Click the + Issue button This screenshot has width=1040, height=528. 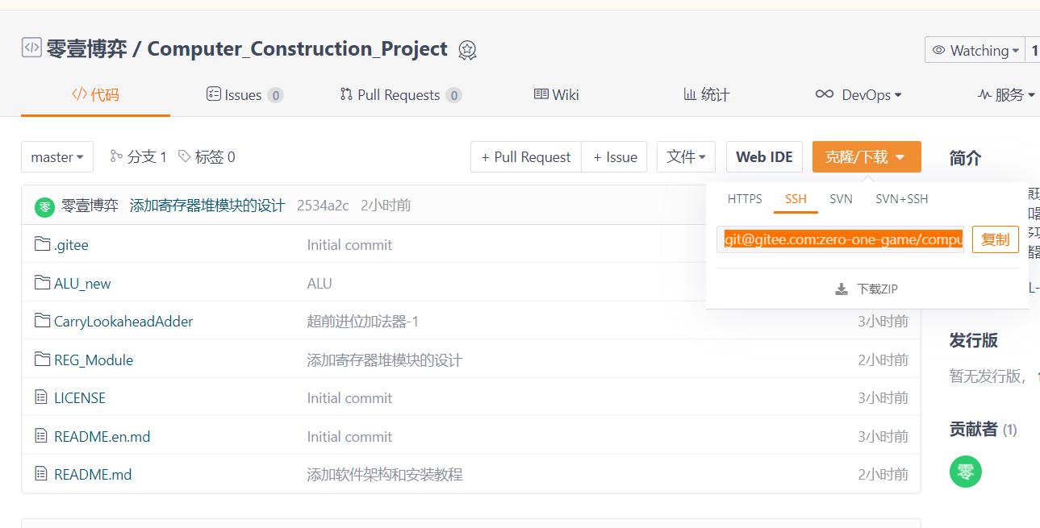pyautogui.click(x=615, y=157)
